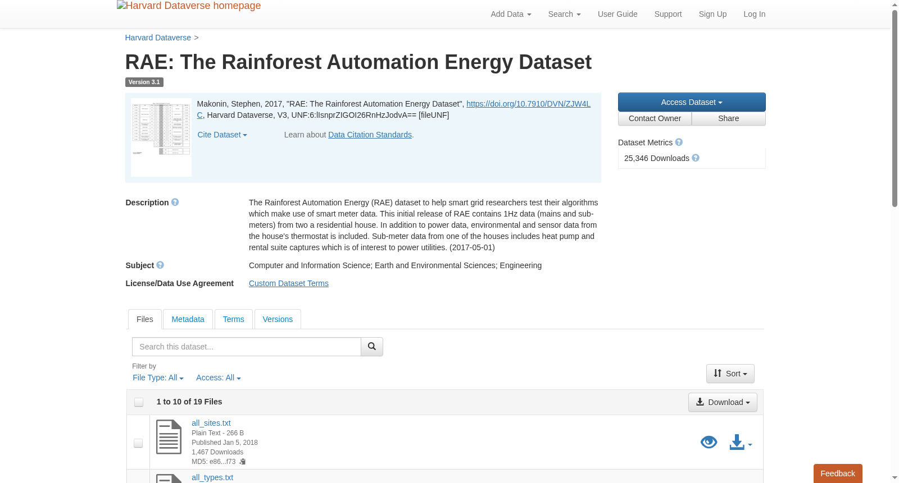
Task: Click the '1,467 Downloads' file text
Action: [x=217, y=452]
